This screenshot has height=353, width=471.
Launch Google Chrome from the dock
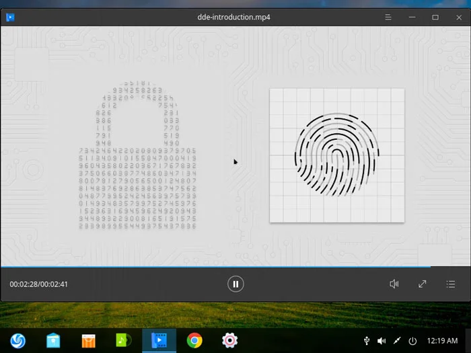[194, 341]
